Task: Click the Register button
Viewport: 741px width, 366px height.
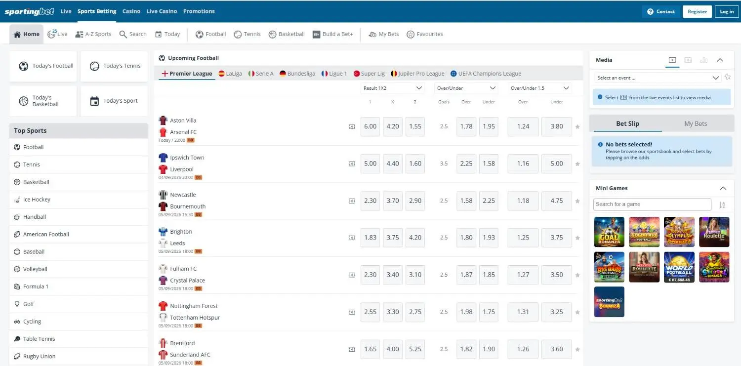Action: coord(697,11)
